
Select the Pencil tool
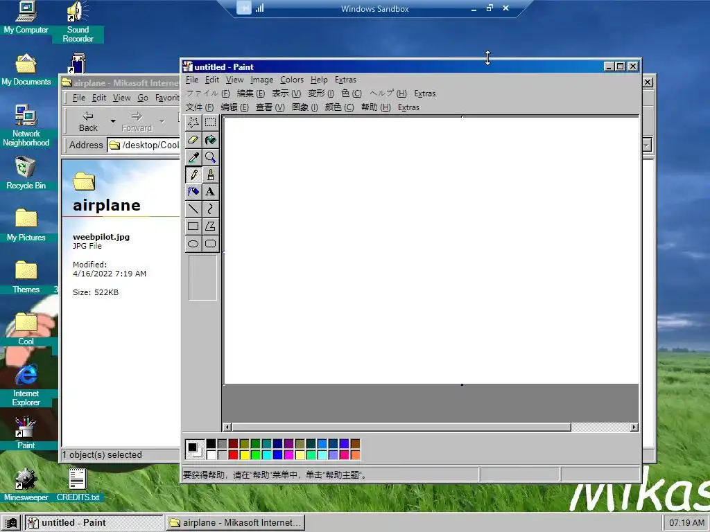193,175
